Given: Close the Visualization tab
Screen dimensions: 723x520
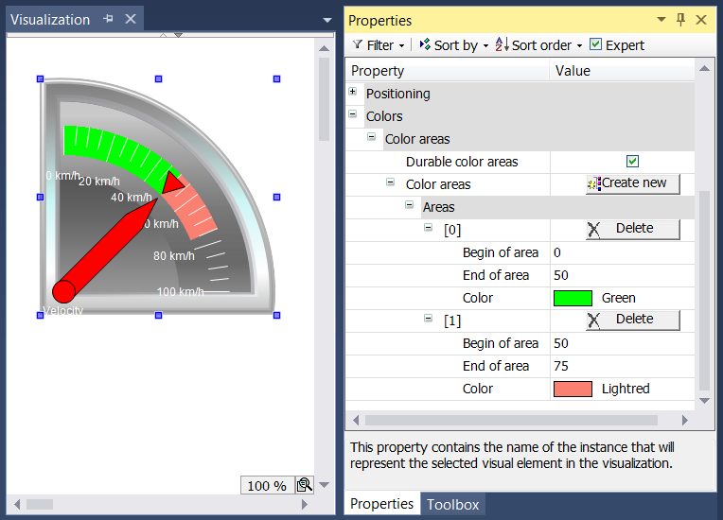Looking at the screenshot, I should [x=131, y=19].
